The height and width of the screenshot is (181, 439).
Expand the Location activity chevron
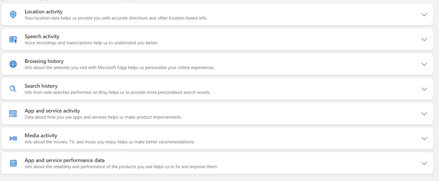(x=424, y=15)
